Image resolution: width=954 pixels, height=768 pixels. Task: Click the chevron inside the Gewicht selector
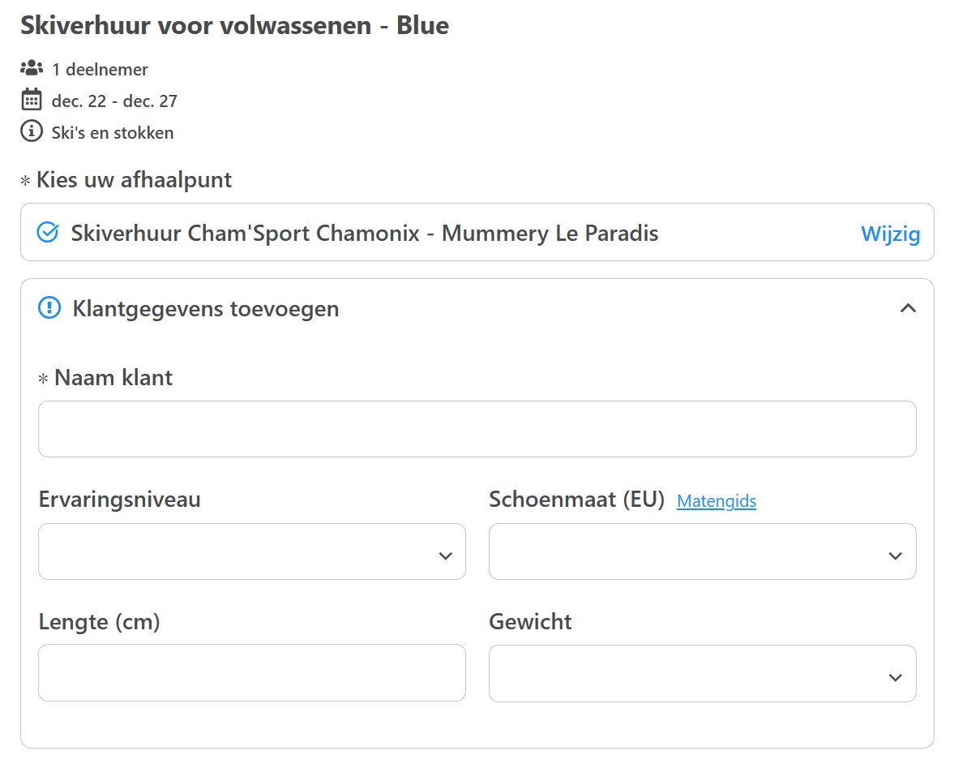click(x=894, y=676)
